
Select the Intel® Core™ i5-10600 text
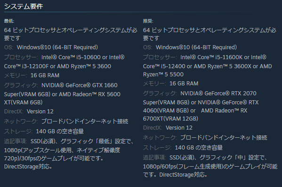[x=71, y=57]
